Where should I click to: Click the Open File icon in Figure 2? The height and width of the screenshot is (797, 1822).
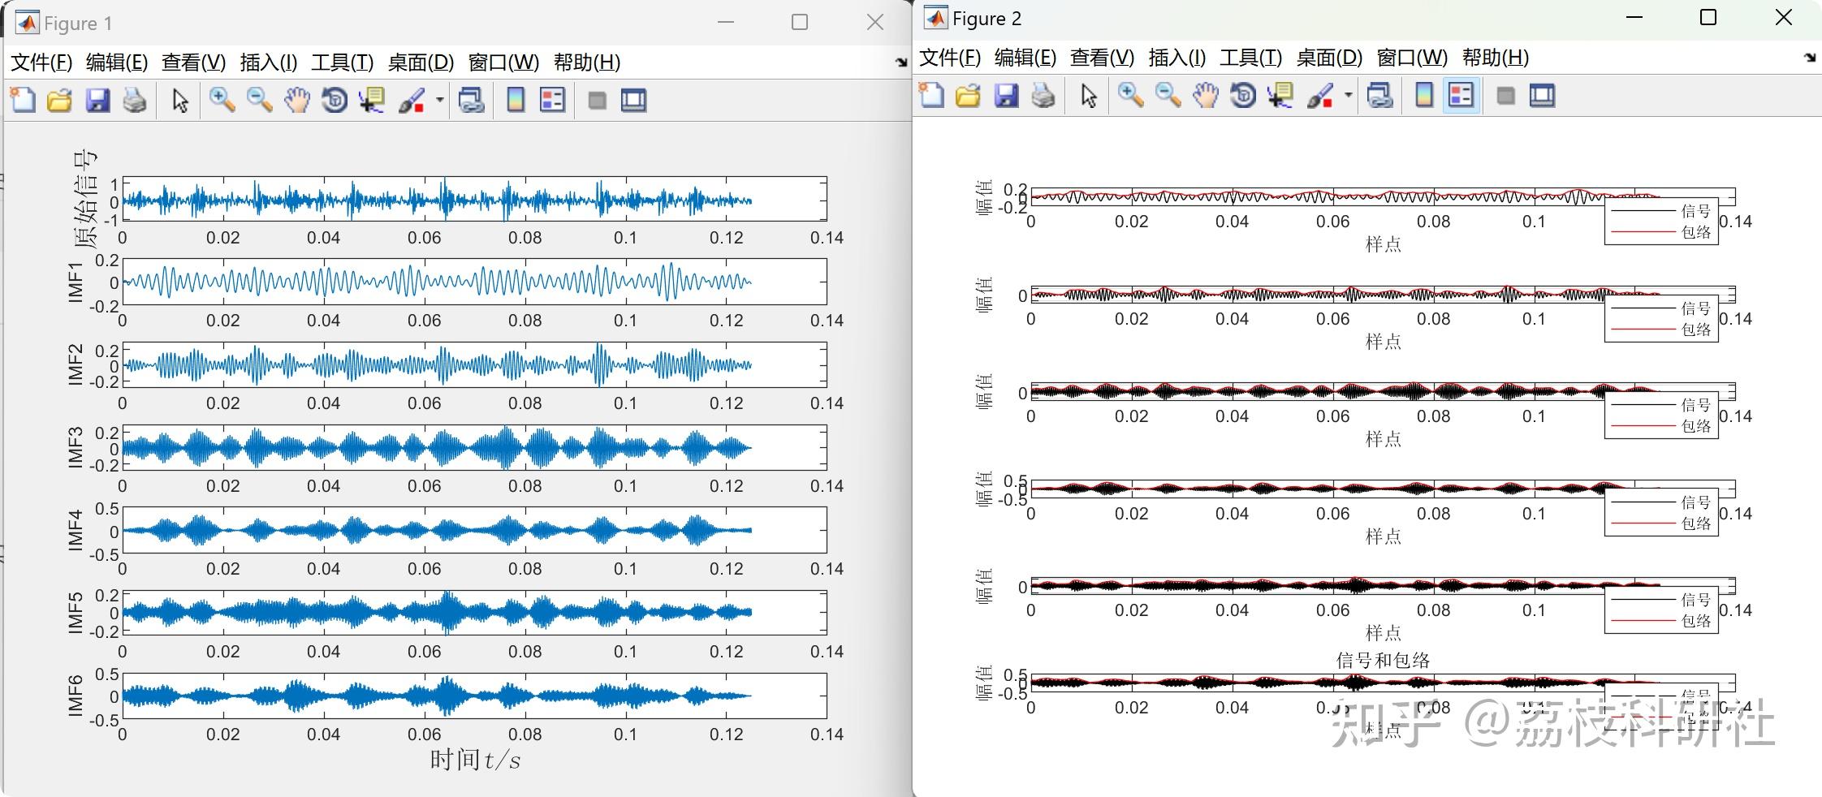[x=969, y=95]
